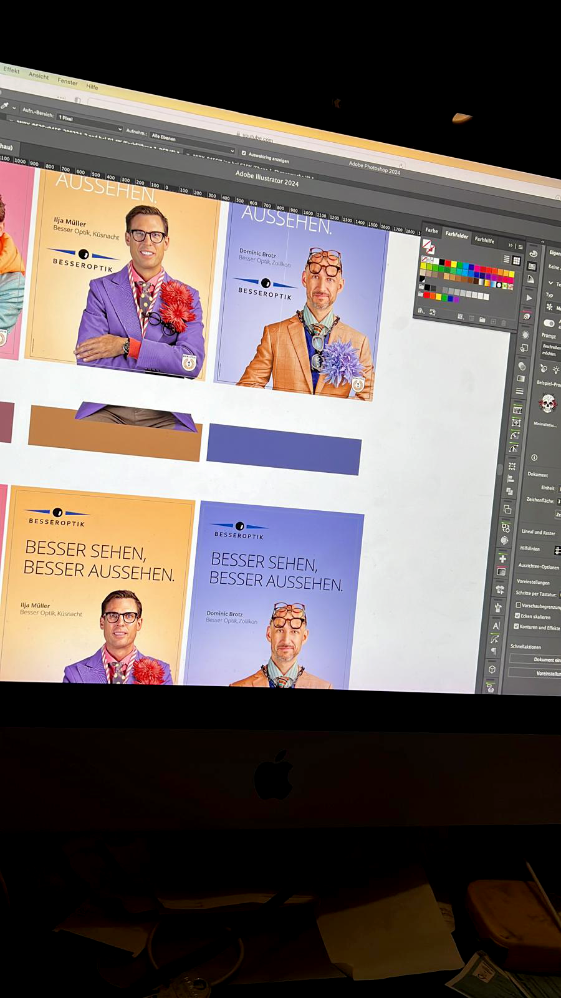561x998 pixels.
Task: Click the info circle icon above Dokument
Action: pos(534,457)
